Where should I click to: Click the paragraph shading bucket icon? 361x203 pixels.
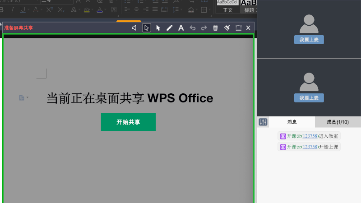coord(191,9)
